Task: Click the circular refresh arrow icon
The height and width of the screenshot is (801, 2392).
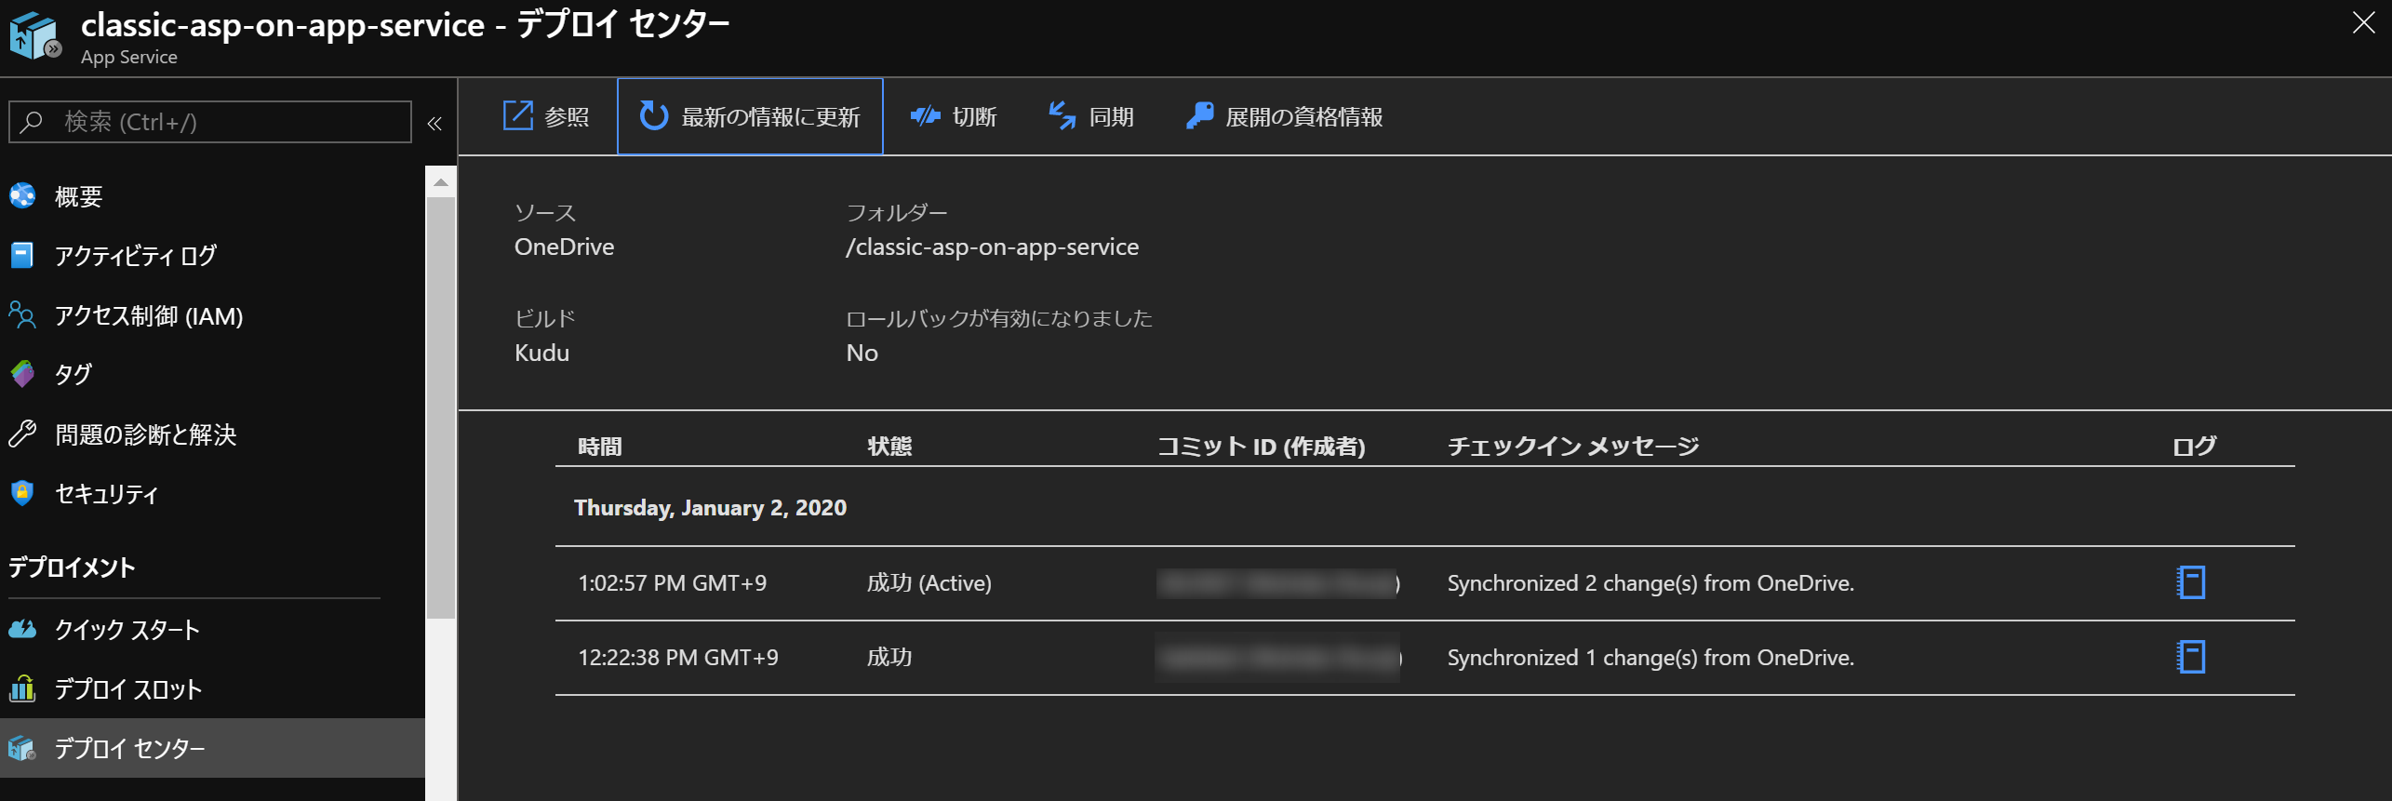Action: tap(654, 115)
